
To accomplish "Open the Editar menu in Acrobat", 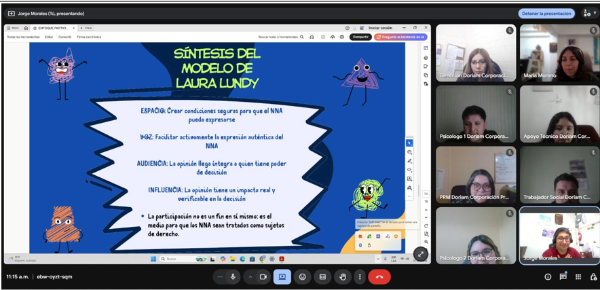I will click(49, 37).
